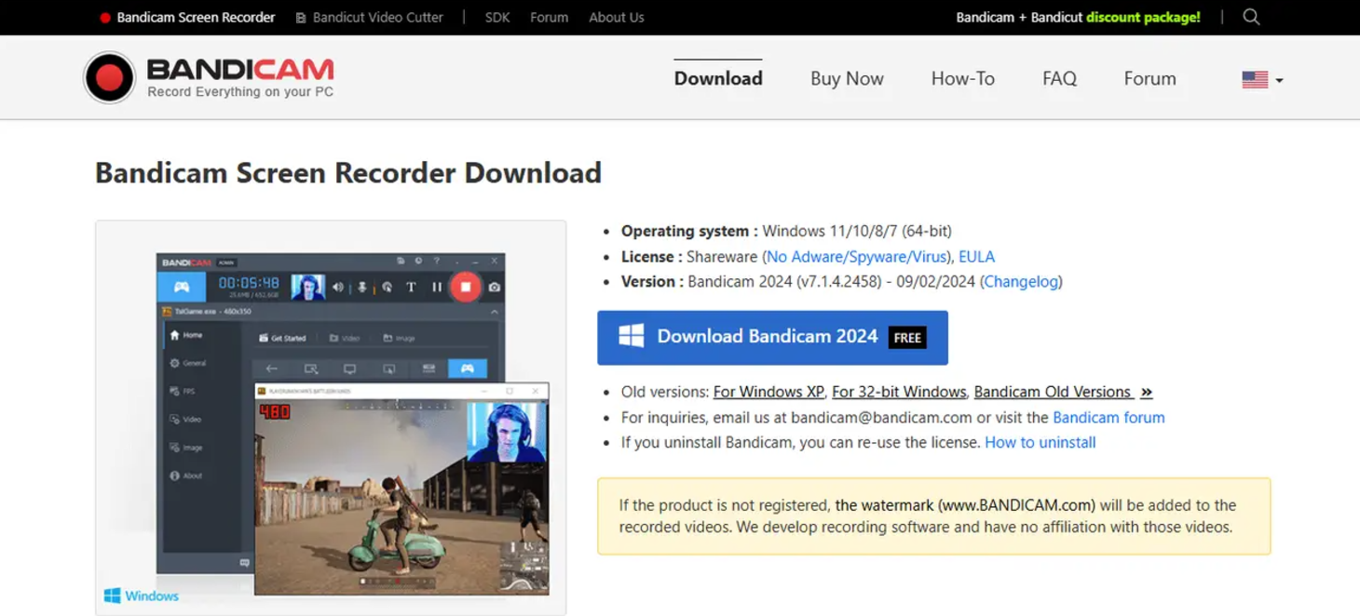
Task: Click Video sidebar item in screenshot
Action: pyautogui.click(x=185, y=420)
